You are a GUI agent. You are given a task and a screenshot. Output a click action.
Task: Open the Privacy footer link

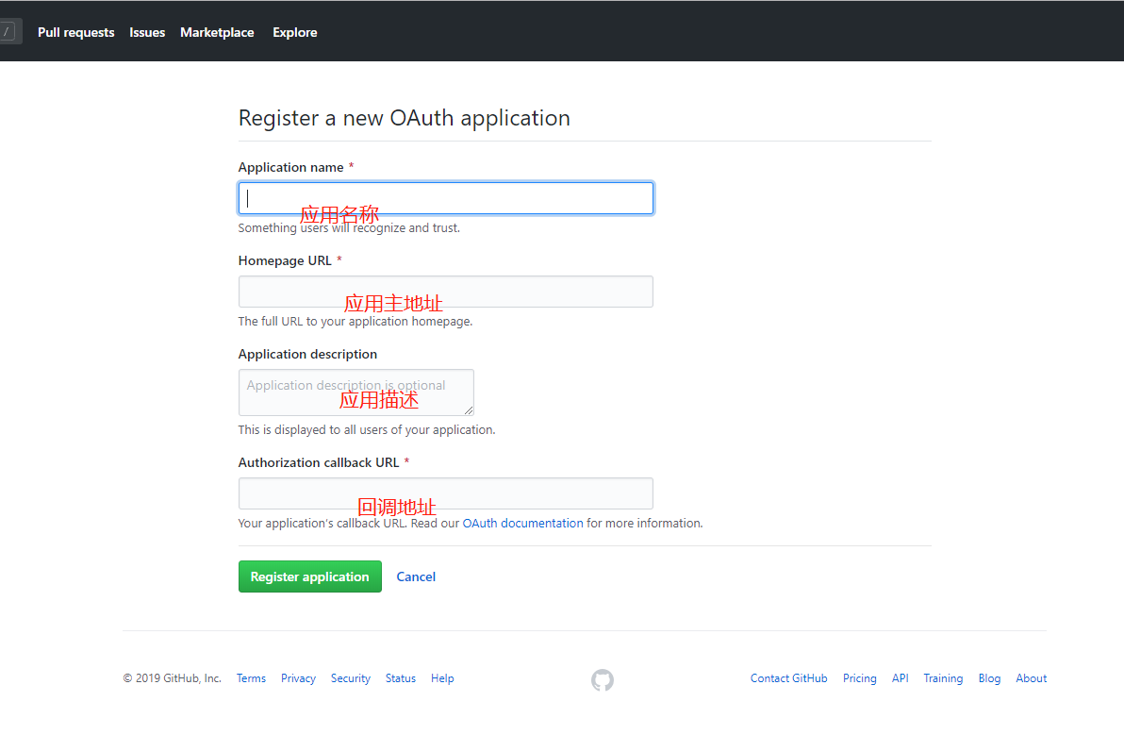[x=298, y=678]
